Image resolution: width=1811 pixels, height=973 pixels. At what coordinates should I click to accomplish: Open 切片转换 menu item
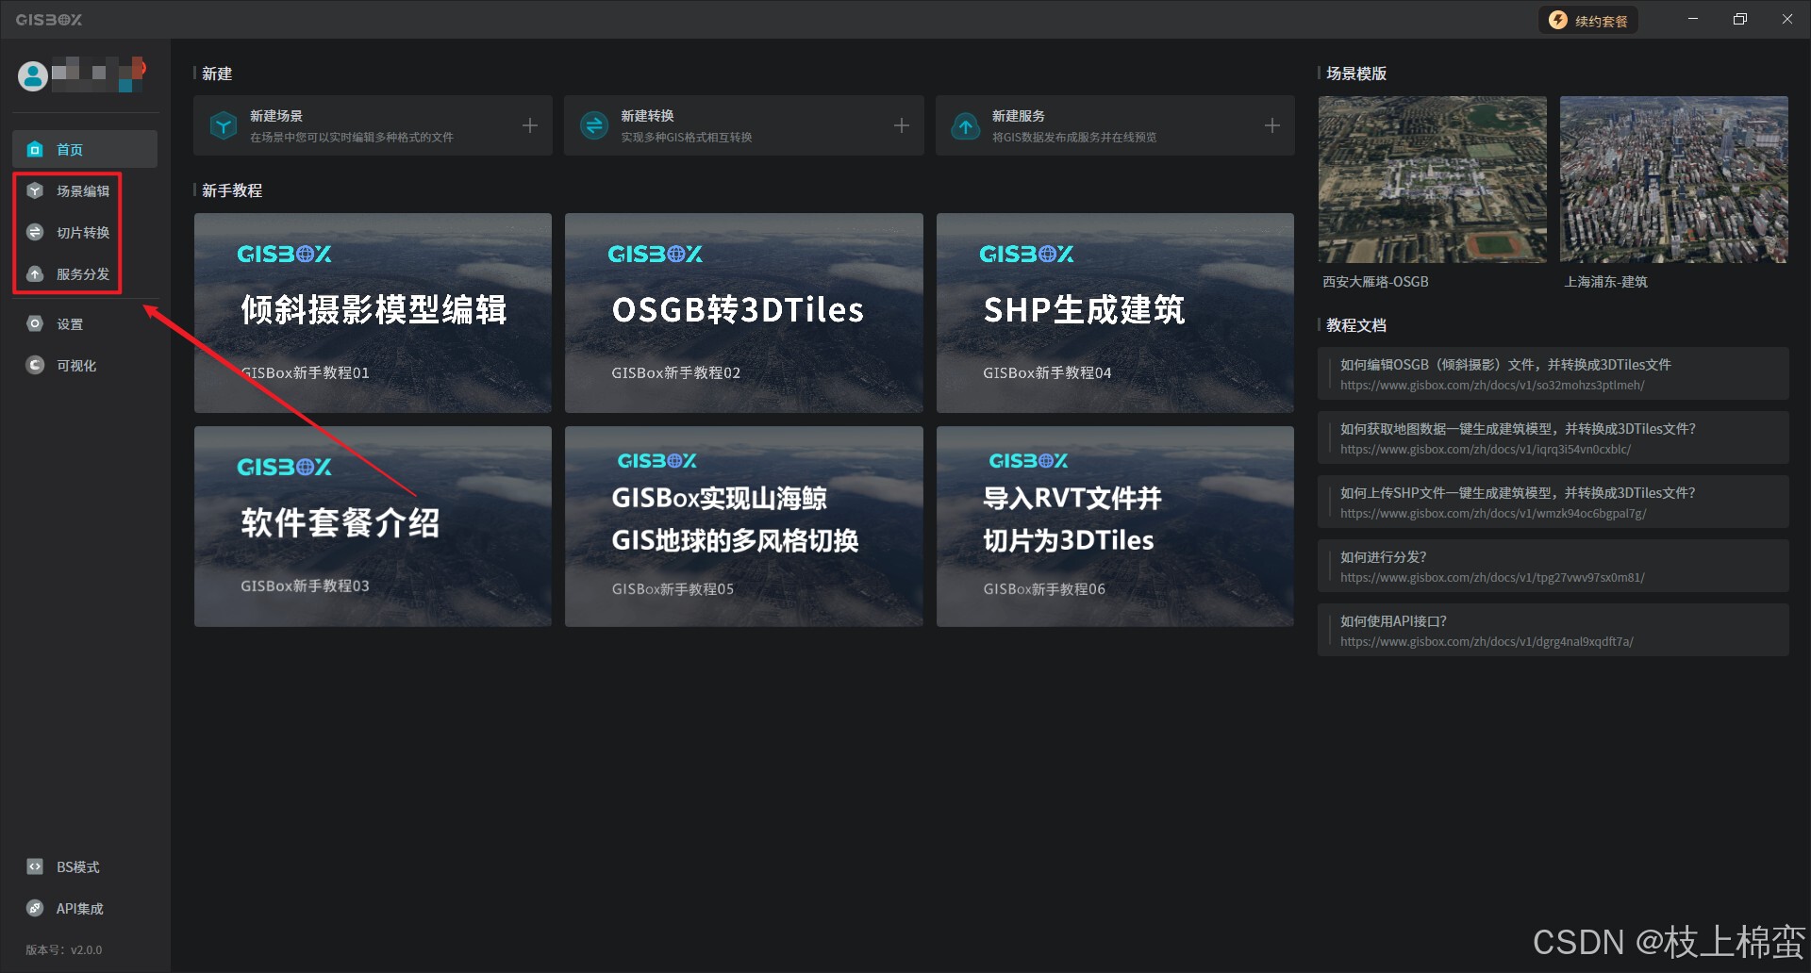point(83,232)
